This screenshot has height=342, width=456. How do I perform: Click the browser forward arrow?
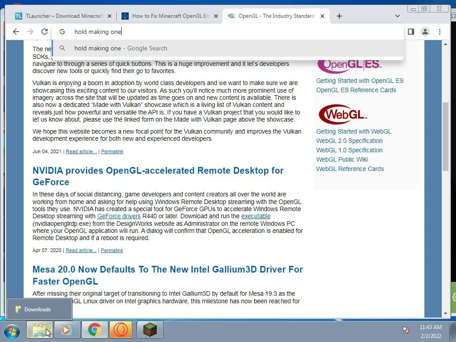(x=30, y=32)
